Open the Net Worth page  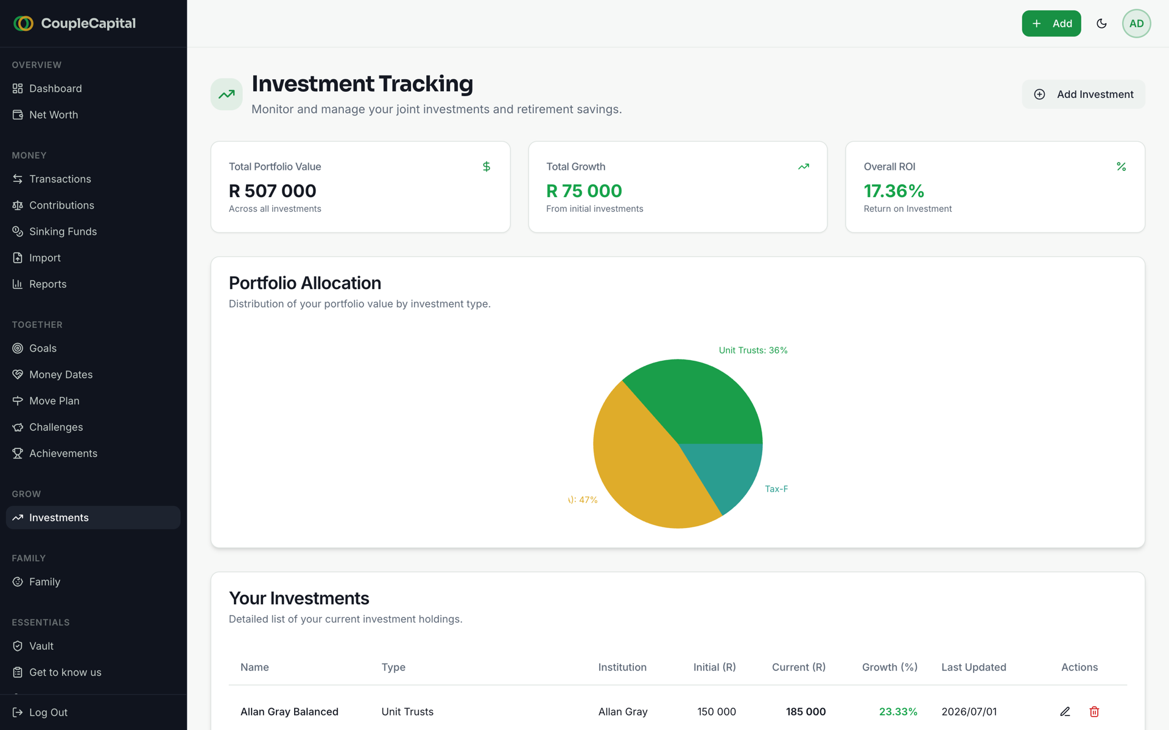tap(93, 115)
